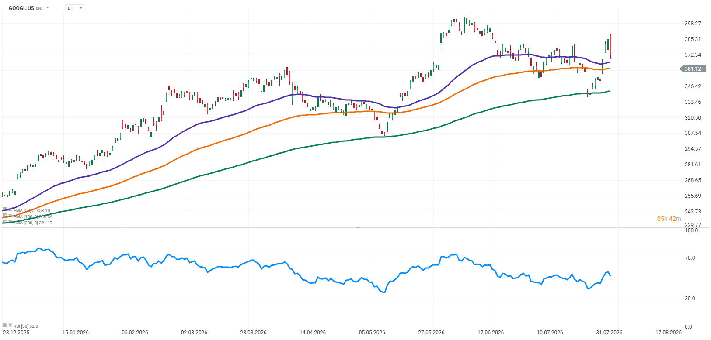Click the 05h 42m candle countdown timer
This screenshot has height=340, width=711.
[669, 219]
